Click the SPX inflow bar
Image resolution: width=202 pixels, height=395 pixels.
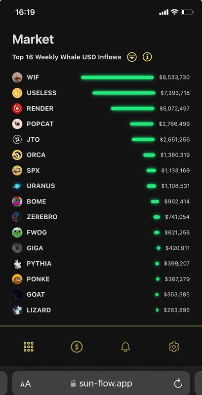151,170
